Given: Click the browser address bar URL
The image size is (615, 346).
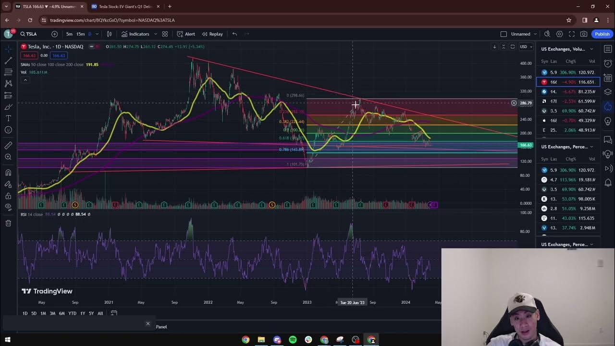Looking at the screenshot, I should point(112,20).
